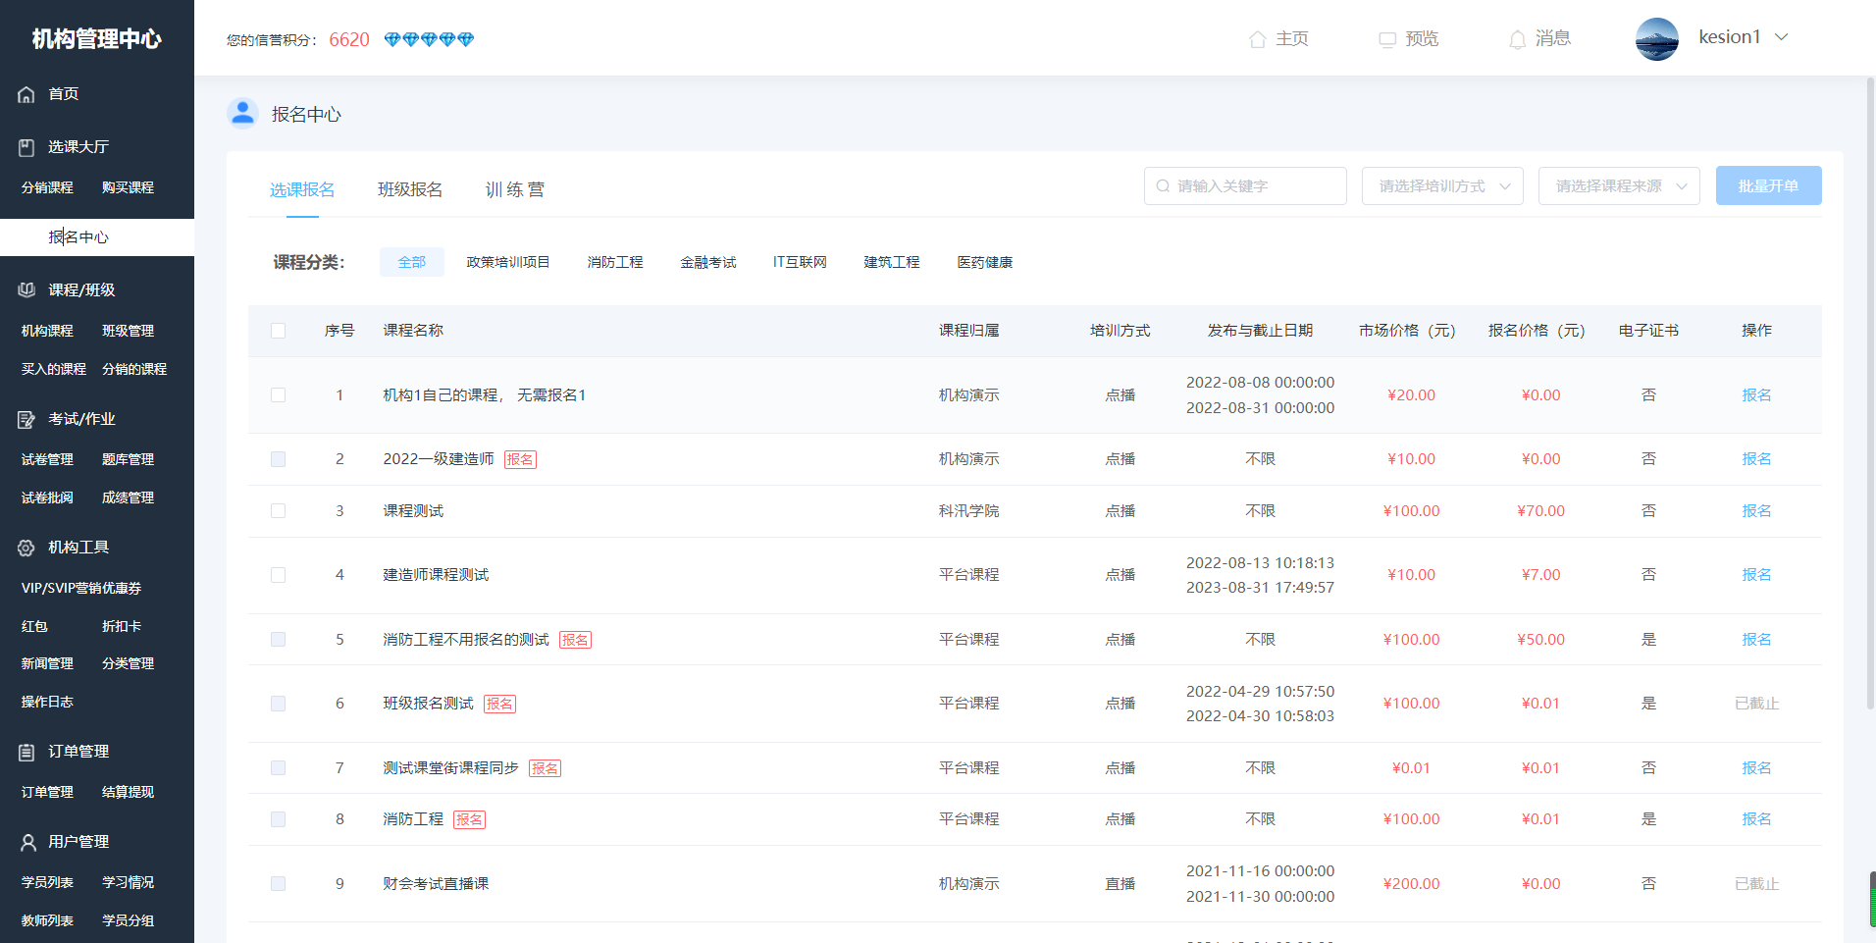Screen dimensions: 1876x943
Task: Select the 金融考试 category tab
Action: (x=707, y=262)
